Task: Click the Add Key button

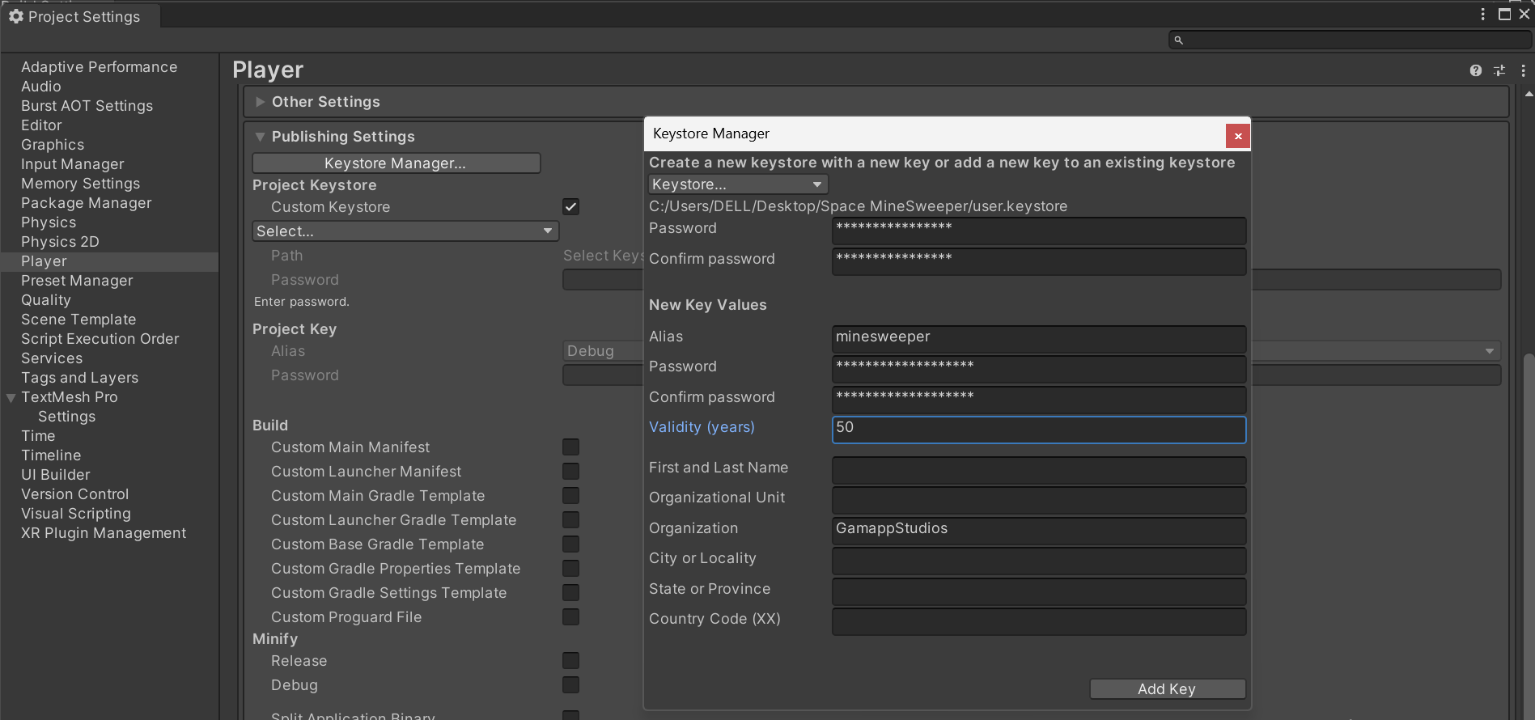Action: click(x=1166, y=689)
